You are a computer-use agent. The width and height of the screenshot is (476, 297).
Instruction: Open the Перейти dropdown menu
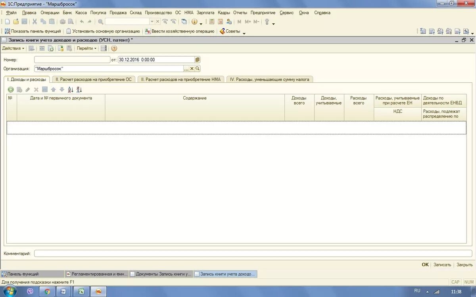click(x=86, y=48)
